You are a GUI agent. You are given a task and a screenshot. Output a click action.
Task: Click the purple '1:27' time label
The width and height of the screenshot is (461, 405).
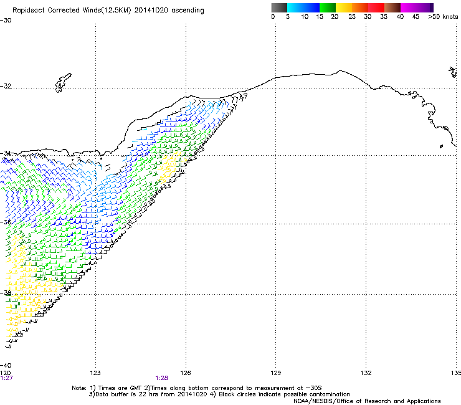click(x=6, y=378)
